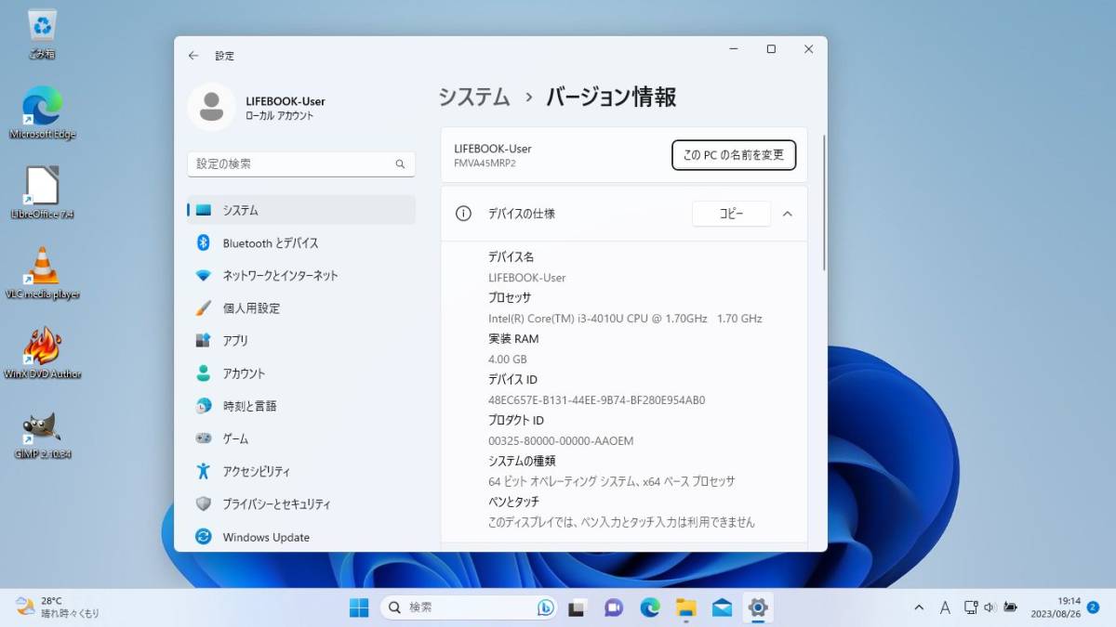Image resolution: width=1116 pixels, height=627 pixels.
Task: Select the GIMP 2.10.34 desktop shortcut
Action: pyautogui.click(x=42, y=434)
